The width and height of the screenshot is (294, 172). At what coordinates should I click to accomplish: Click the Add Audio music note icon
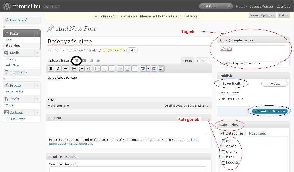pos(91,61)
